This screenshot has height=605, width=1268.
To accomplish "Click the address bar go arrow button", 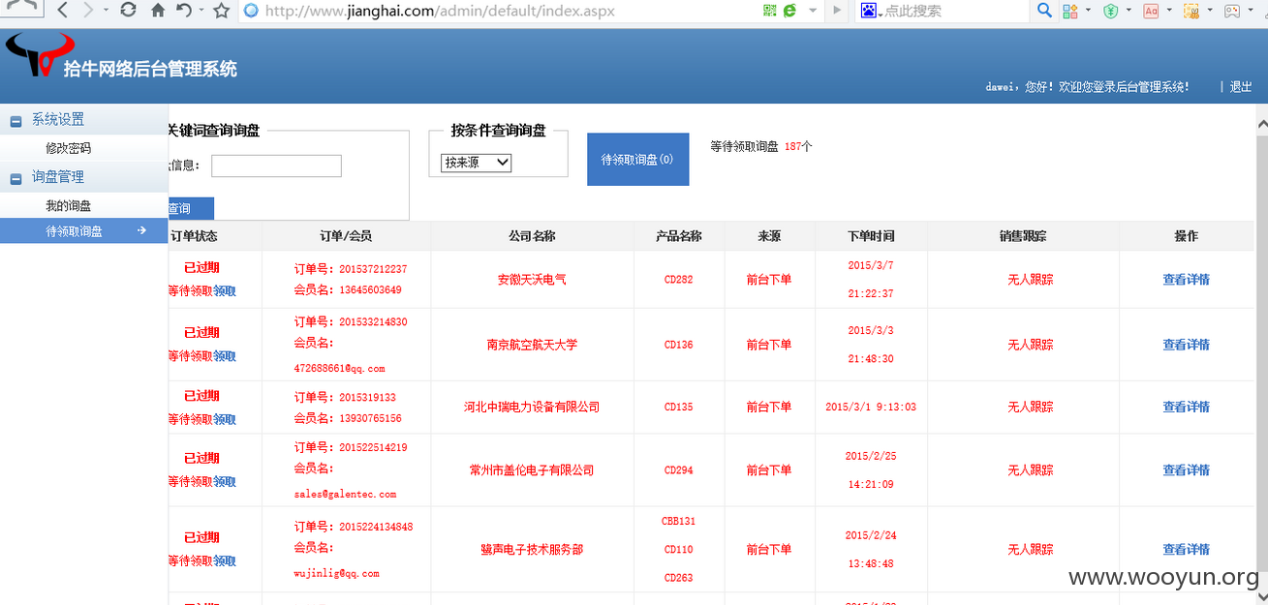I will [837, 11].
